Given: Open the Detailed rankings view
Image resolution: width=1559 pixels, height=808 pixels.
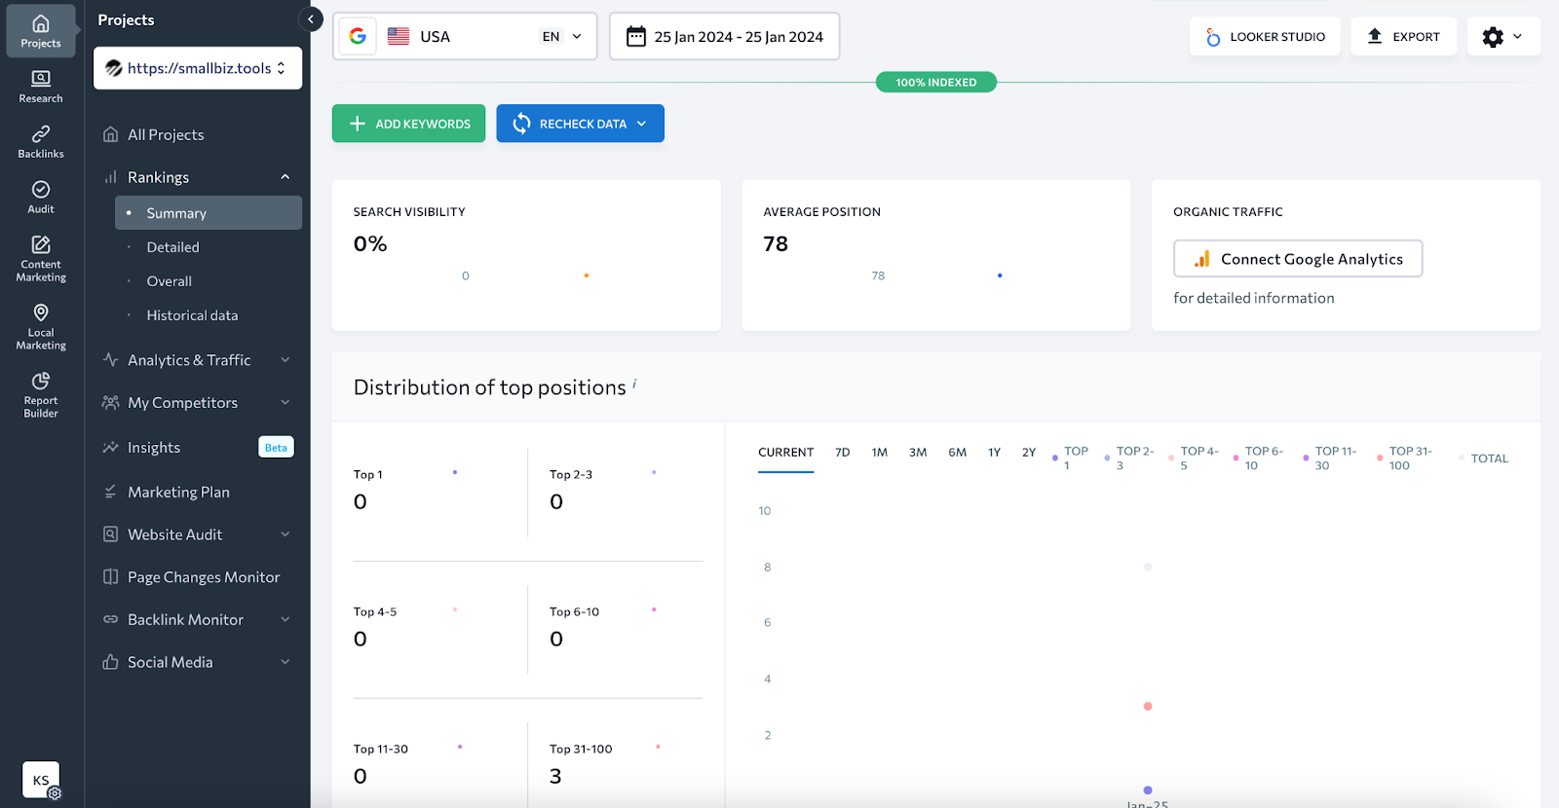Looking at the screenshot, I should click(x=172, y=247).
